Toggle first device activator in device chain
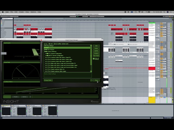Viewport: 174px width, 130px height. (x=2, y=105)
